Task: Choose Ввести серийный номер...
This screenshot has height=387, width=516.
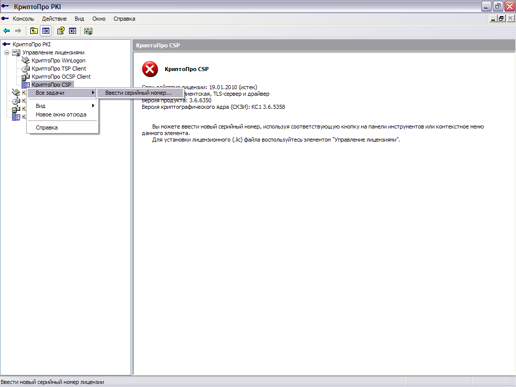Action: point(140,93)
